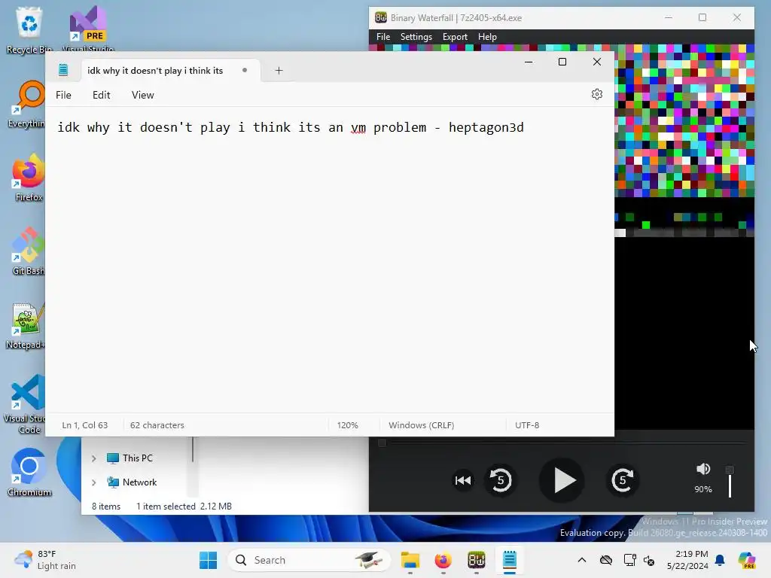Expand Network in File Explorer tree

tap(93, 482)
